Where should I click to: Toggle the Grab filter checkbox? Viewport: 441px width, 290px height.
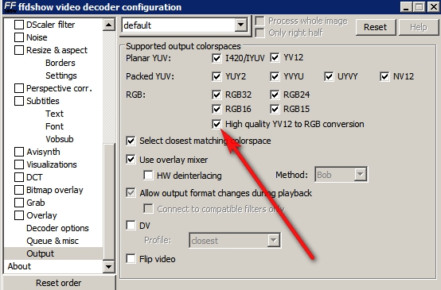(x=19, y=203)
